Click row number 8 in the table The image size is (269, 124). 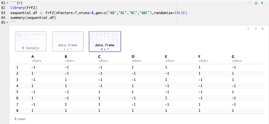point(17,111)
